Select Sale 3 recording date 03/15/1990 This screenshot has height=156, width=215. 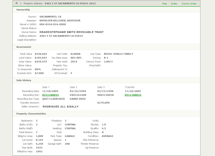pos(105,91)
